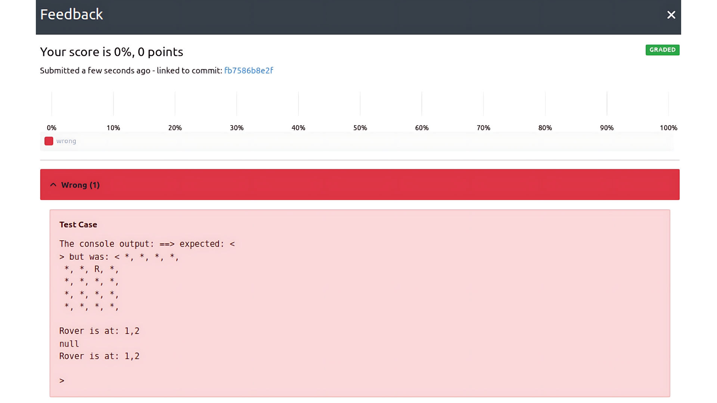Click the Feedback title text
The image size is (717, 403).
pyautogui.click(x=71, y=15)
